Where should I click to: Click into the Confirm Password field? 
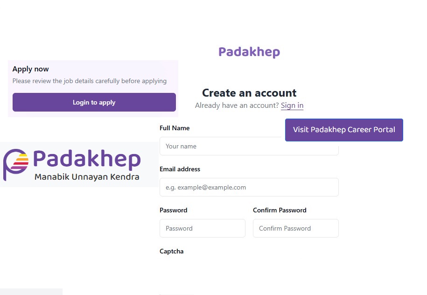pos(296,228)
